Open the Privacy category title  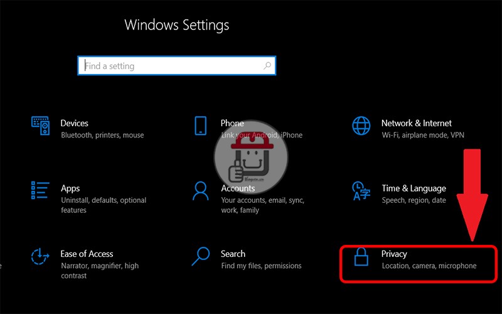tap(394, 254)
